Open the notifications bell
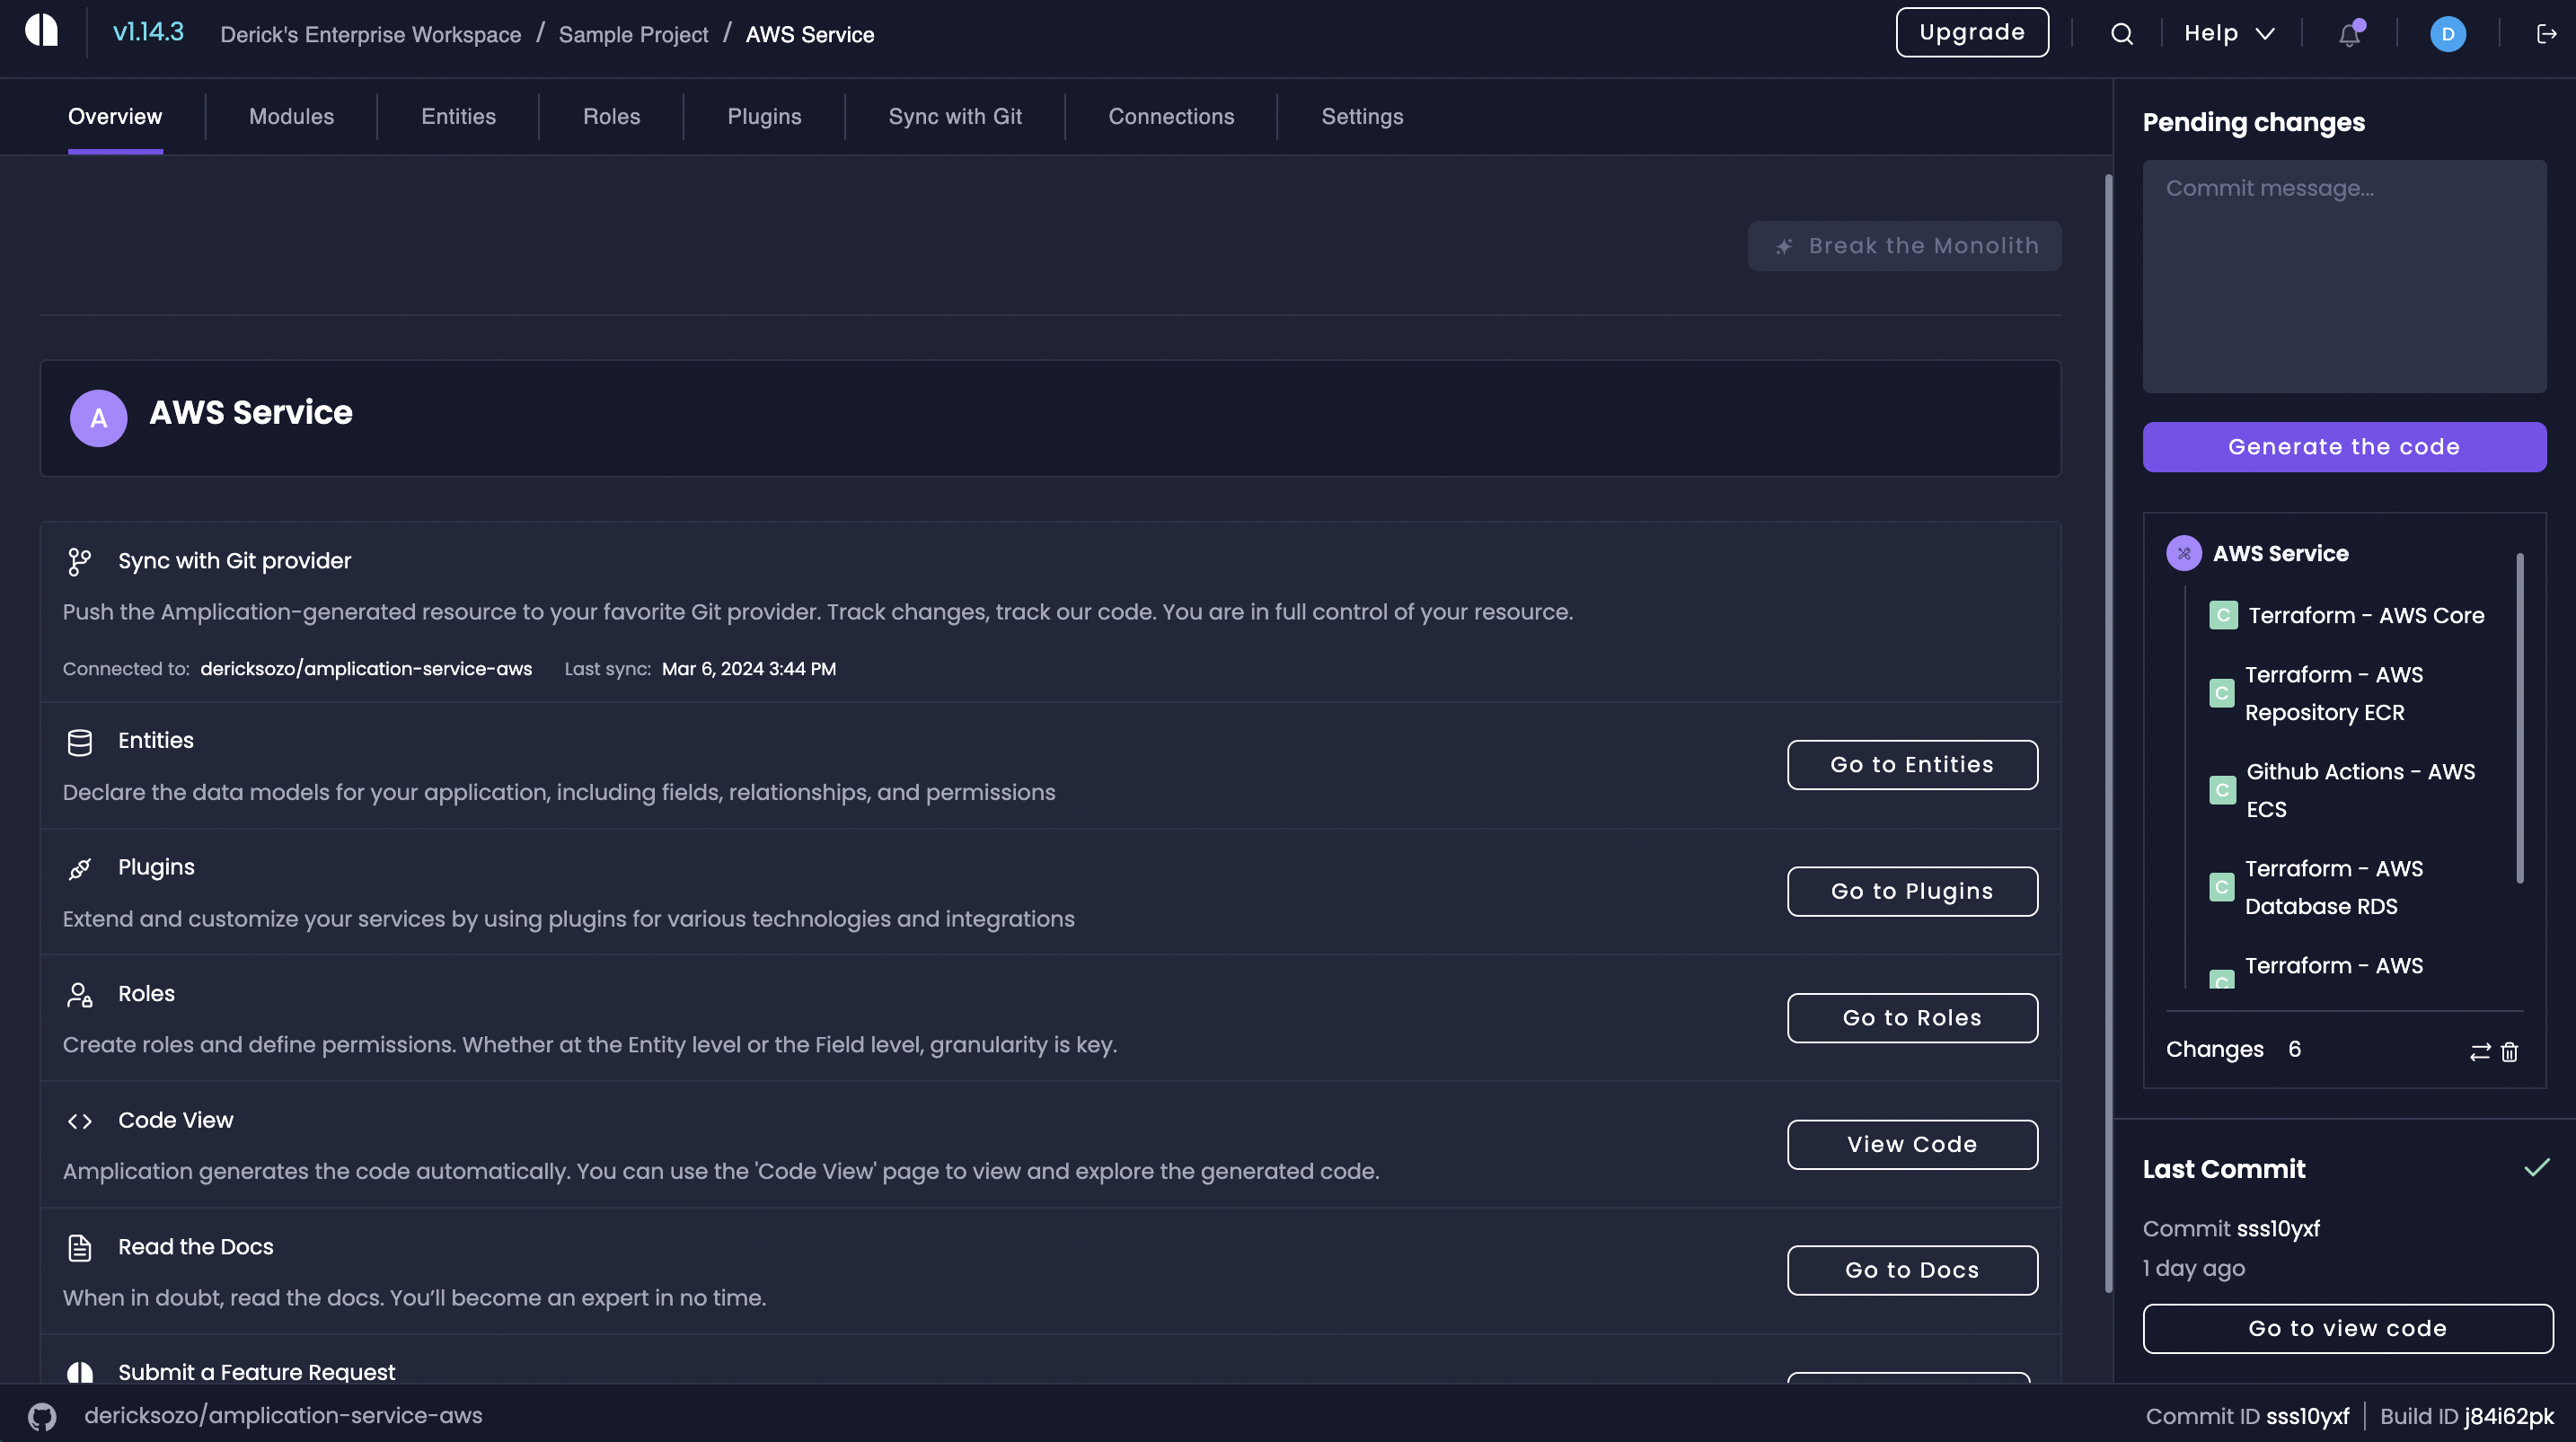Image resolution: width=2576 pixels, height=1442 pixels. pos(2349,34)
